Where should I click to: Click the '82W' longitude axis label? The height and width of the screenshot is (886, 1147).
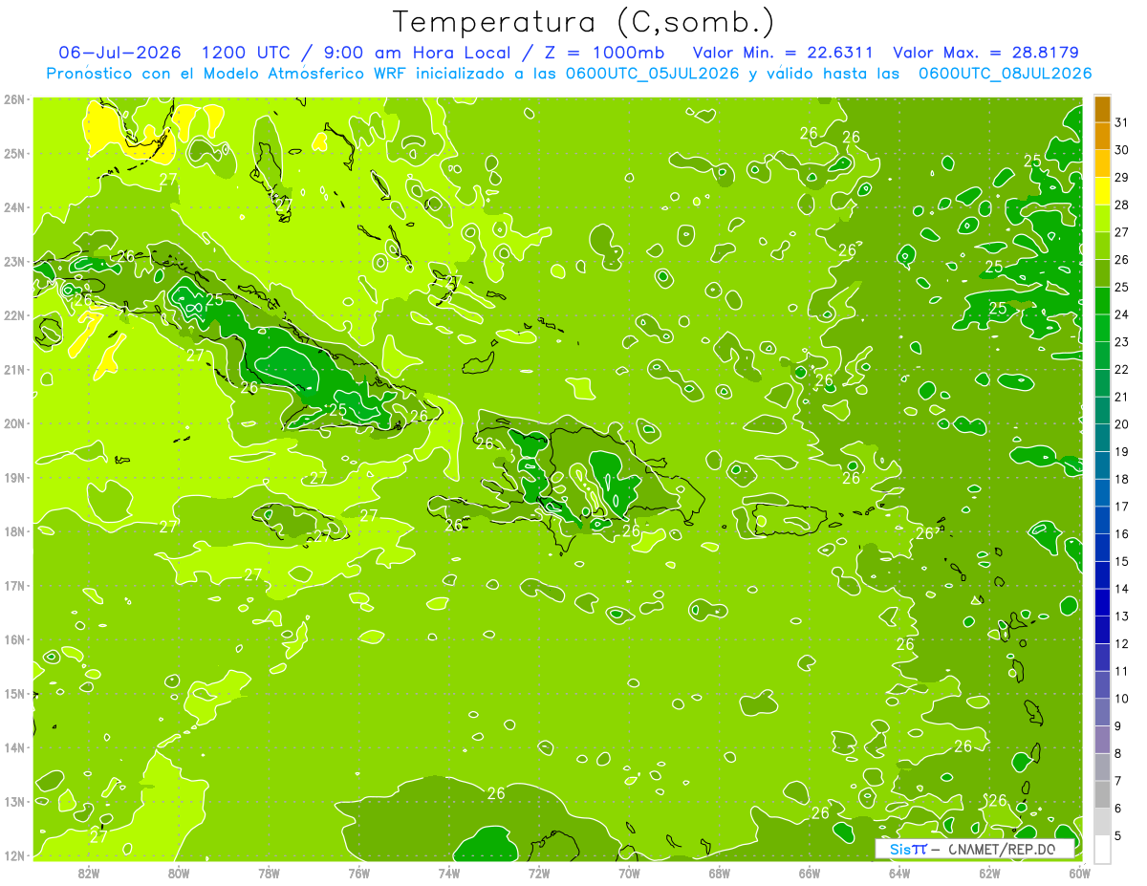coord(89,873)
